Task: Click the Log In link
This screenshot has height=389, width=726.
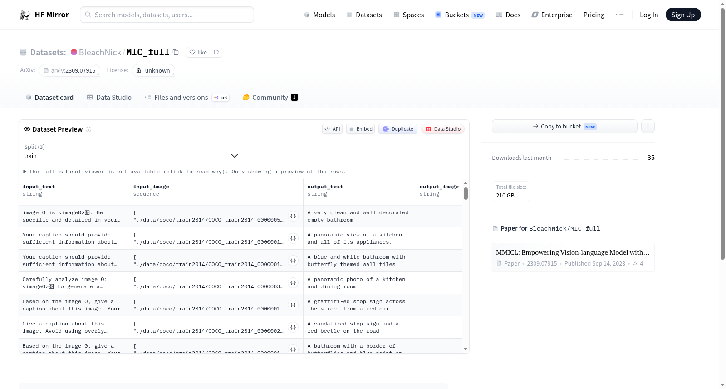Action: (649, 15)
